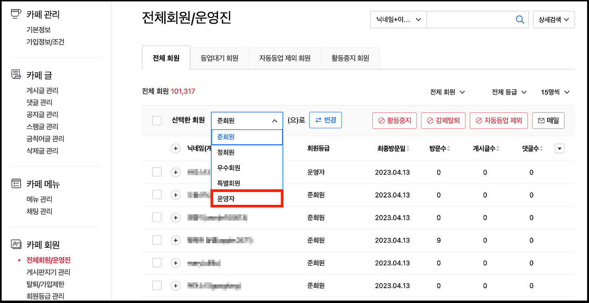Switch to the 자동등업 제외 회원 tab
This screenshot has width=589, height=303.
(285, 58)
